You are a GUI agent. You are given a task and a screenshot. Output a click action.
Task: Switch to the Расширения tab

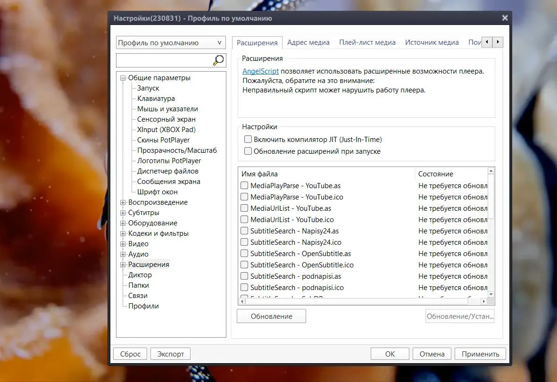pyautogui.click(x=257, y=42)
